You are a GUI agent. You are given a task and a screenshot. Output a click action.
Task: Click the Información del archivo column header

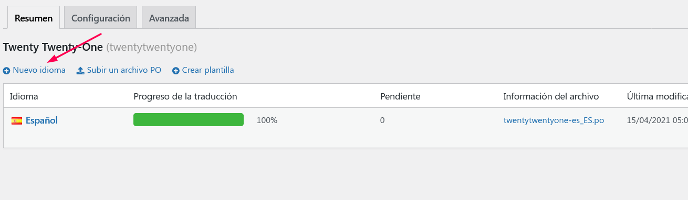click(551, 96)
